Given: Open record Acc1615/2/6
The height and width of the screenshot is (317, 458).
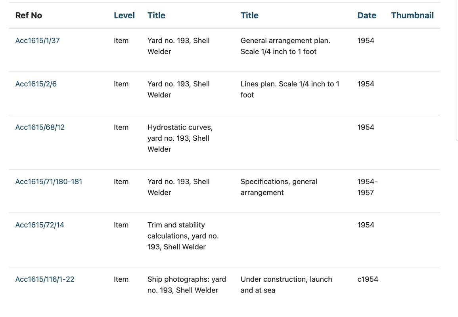Looking at the screenshot, I should click(36, 84).
